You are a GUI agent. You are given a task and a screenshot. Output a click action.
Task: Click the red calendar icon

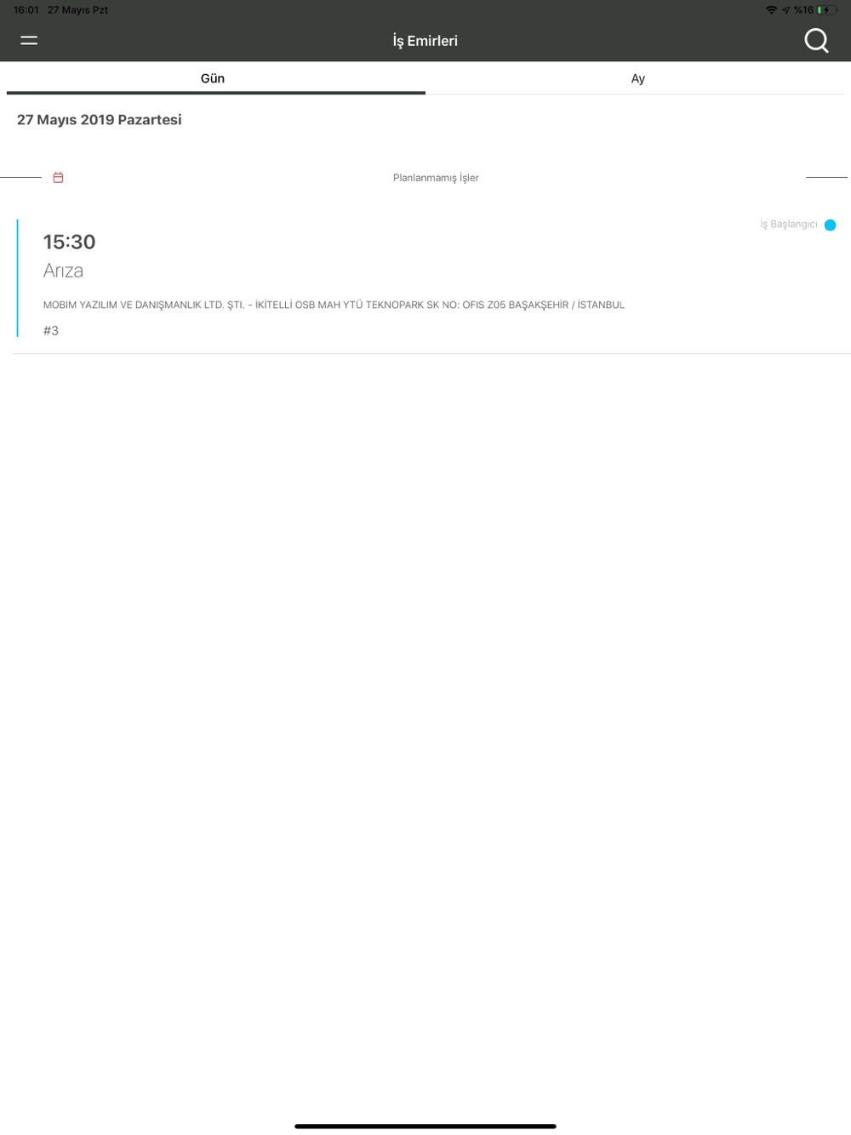[58, 178]
